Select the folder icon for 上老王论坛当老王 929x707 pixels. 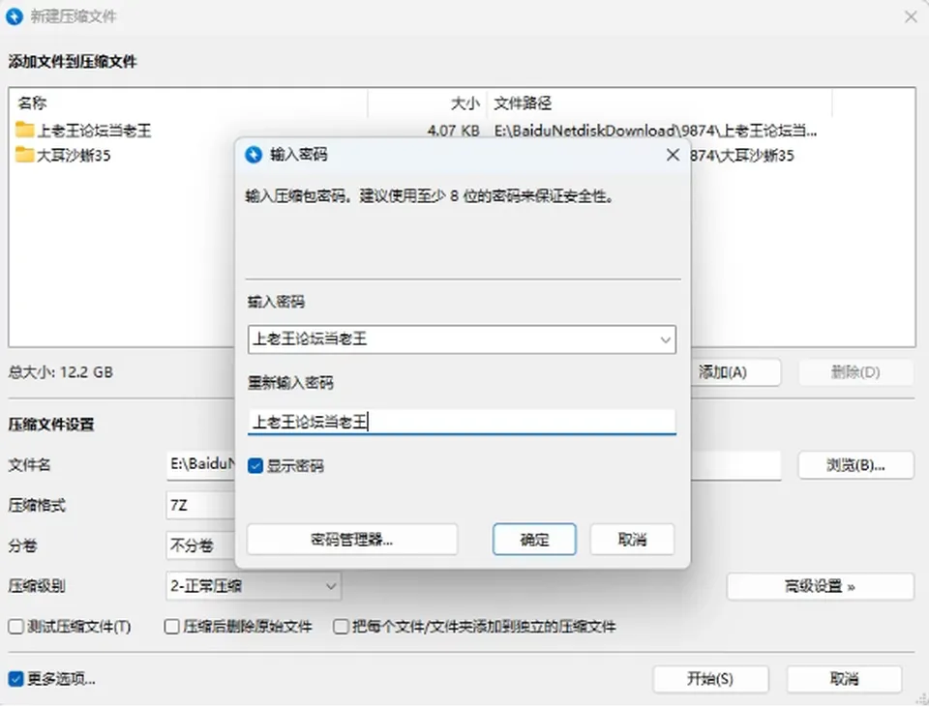pyautogui.click(x=24, y=130)
